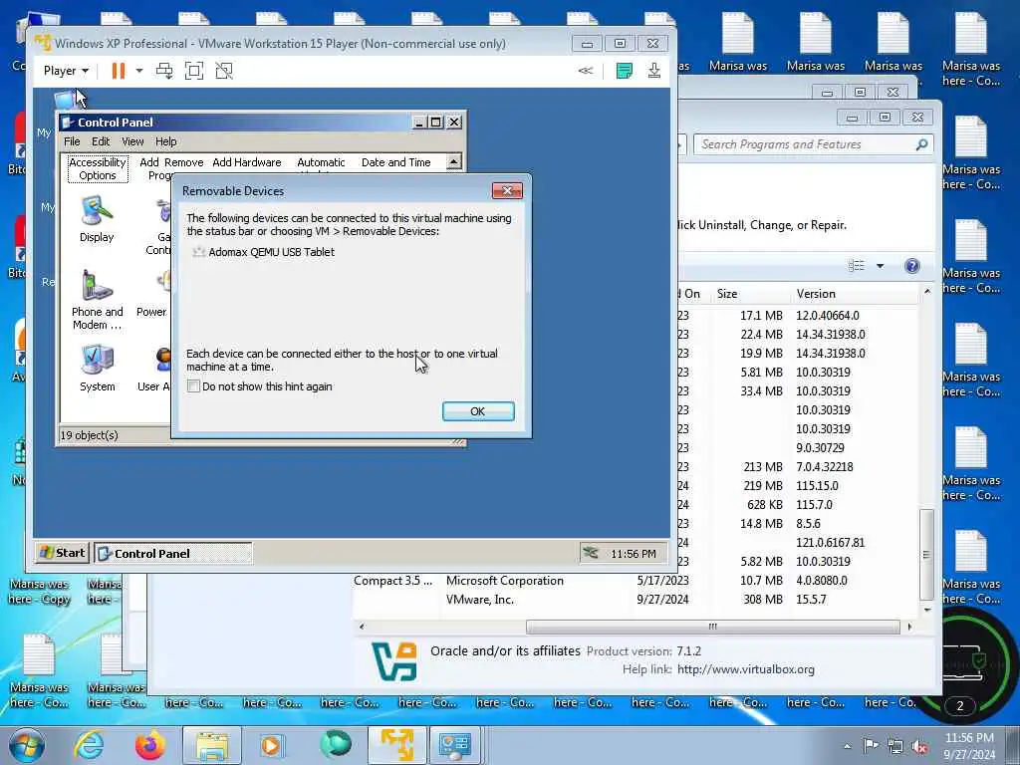Click the XP clock showing 11:56 PM
The width and height of the screenshot is (1020, 765).
(633, 554)
